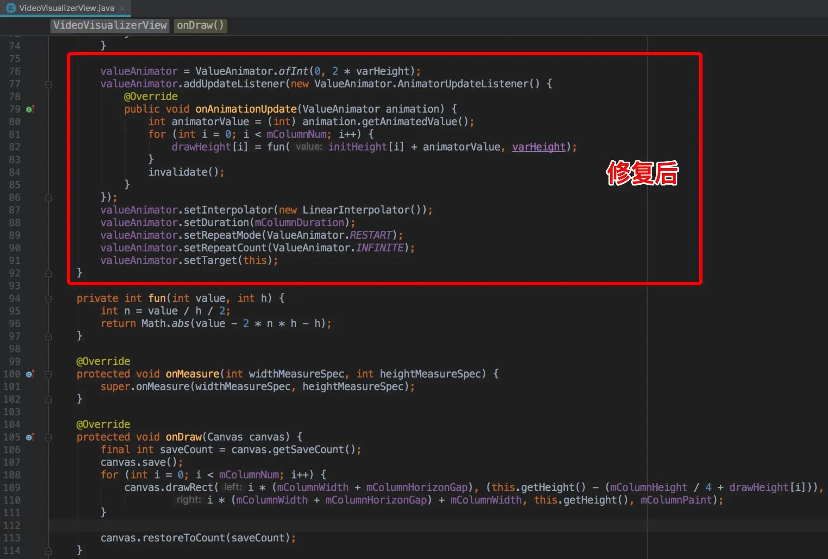Collapse the fun method fold marker at line 94
The image size is (828, 559).
[x=48, y=299]
